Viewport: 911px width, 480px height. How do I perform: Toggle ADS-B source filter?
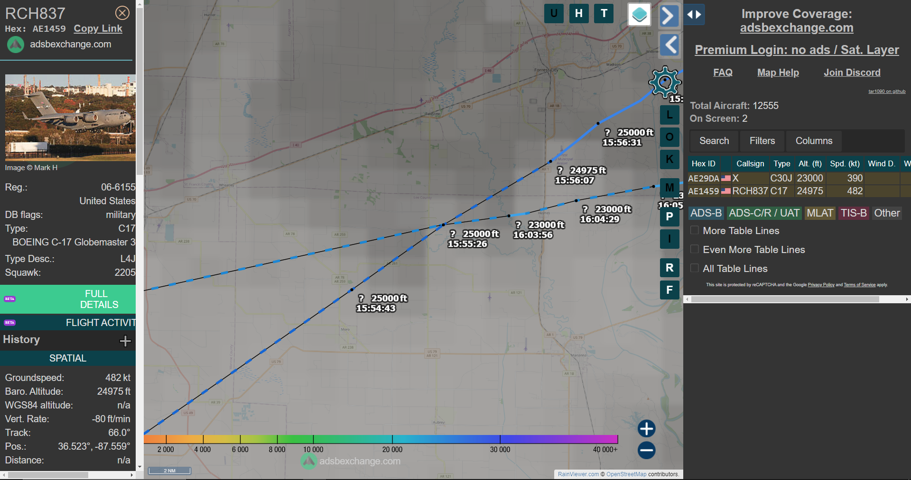[706, 213]
